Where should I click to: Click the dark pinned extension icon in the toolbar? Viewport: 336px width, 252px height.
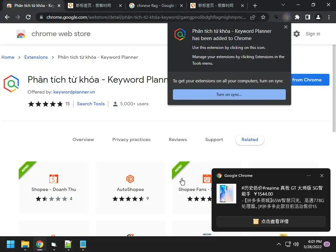pos(276,17)
